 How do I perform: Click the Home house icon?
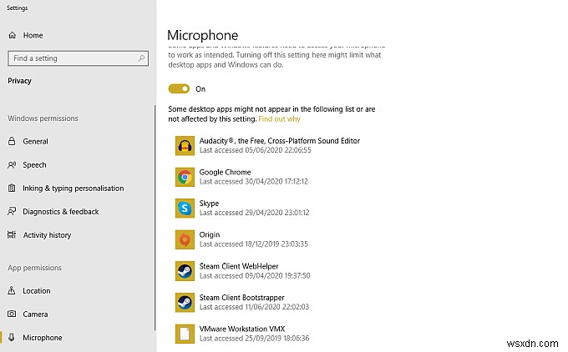(x=13, y=35)
